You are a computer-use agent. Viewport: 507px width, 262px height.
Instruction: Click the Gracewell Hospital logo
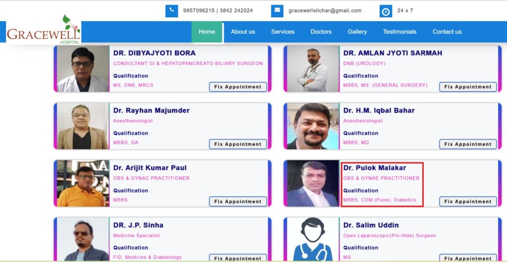pos(44,30)
